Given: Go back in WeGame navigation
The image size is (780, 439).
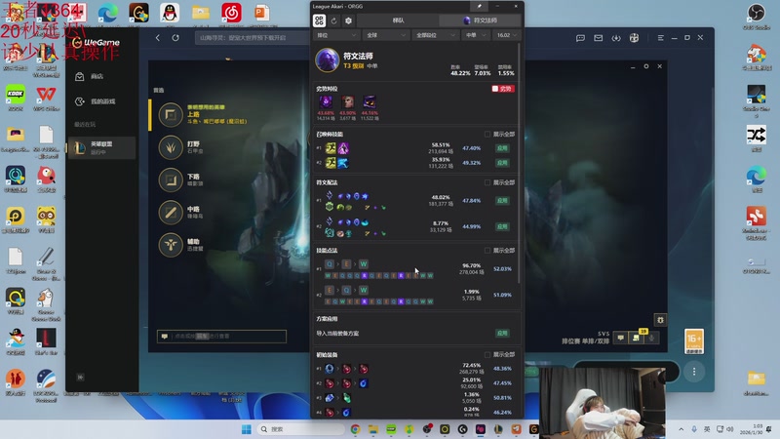Looking at the screenshot, I should [x=158, y=38].
